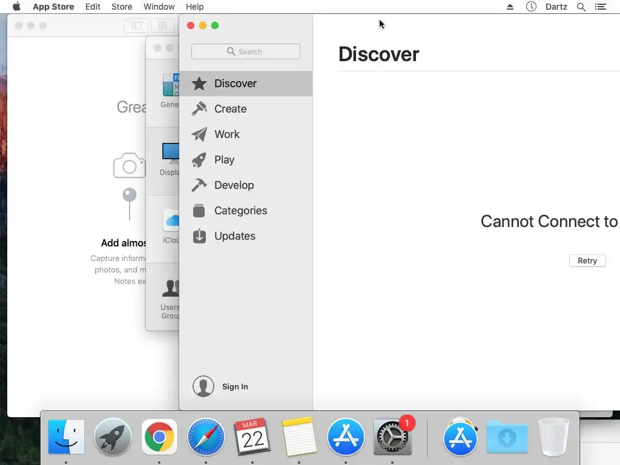Open the Help menu

pyautogui.click(x=194, y=7)
